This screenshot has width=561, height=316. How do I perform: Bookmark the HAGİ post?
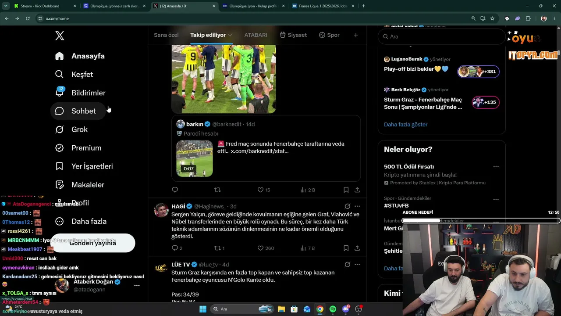[346, 248]
